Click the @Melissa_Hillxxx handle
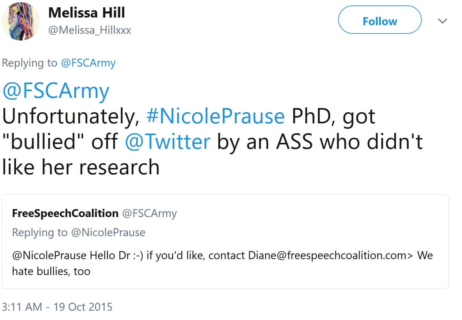This screenshot has height=320, width=462. click(x=90, y=30)
